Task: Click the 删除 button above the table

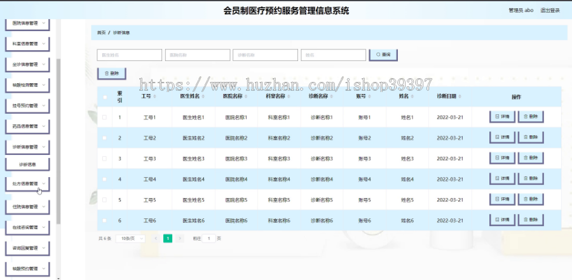Action: [x=112, y=73]
